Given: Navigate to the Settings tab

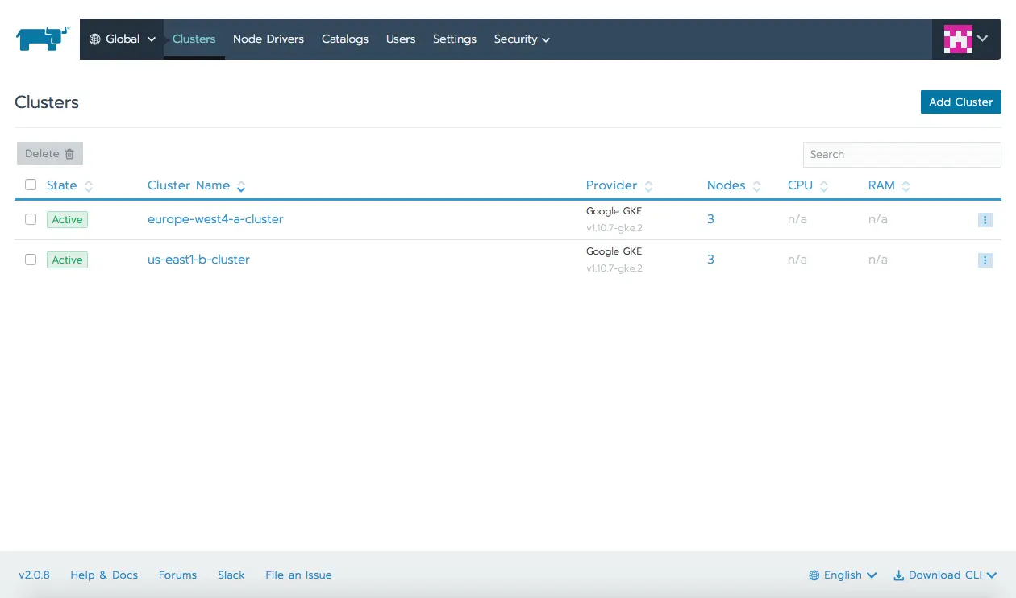Looking at the screenshot, I should coord(455,39).
